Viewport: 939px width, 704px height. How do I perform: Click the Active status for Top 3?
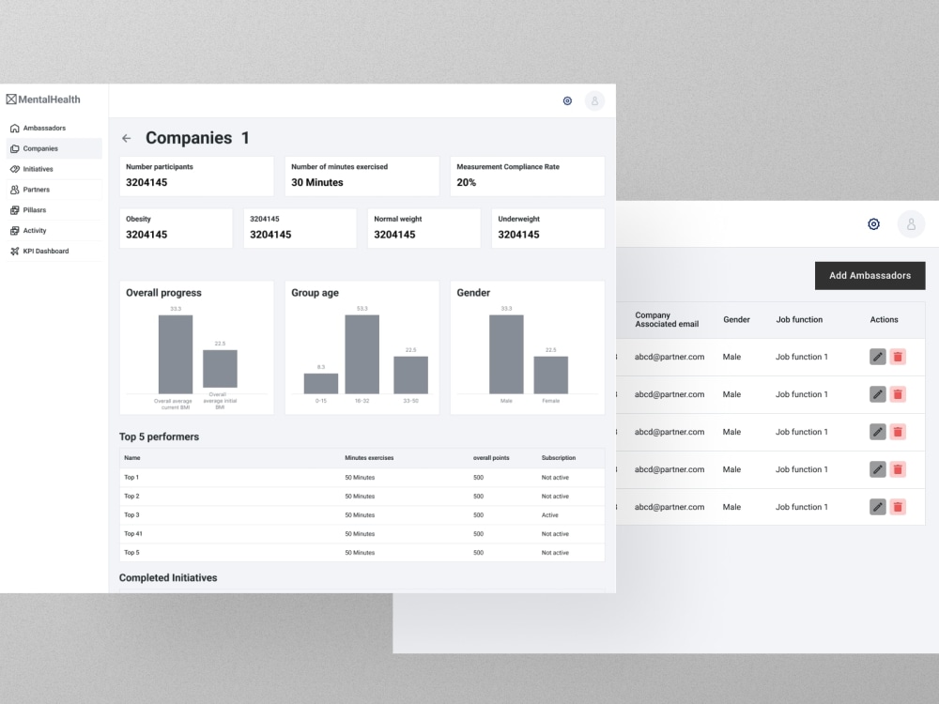549,515
